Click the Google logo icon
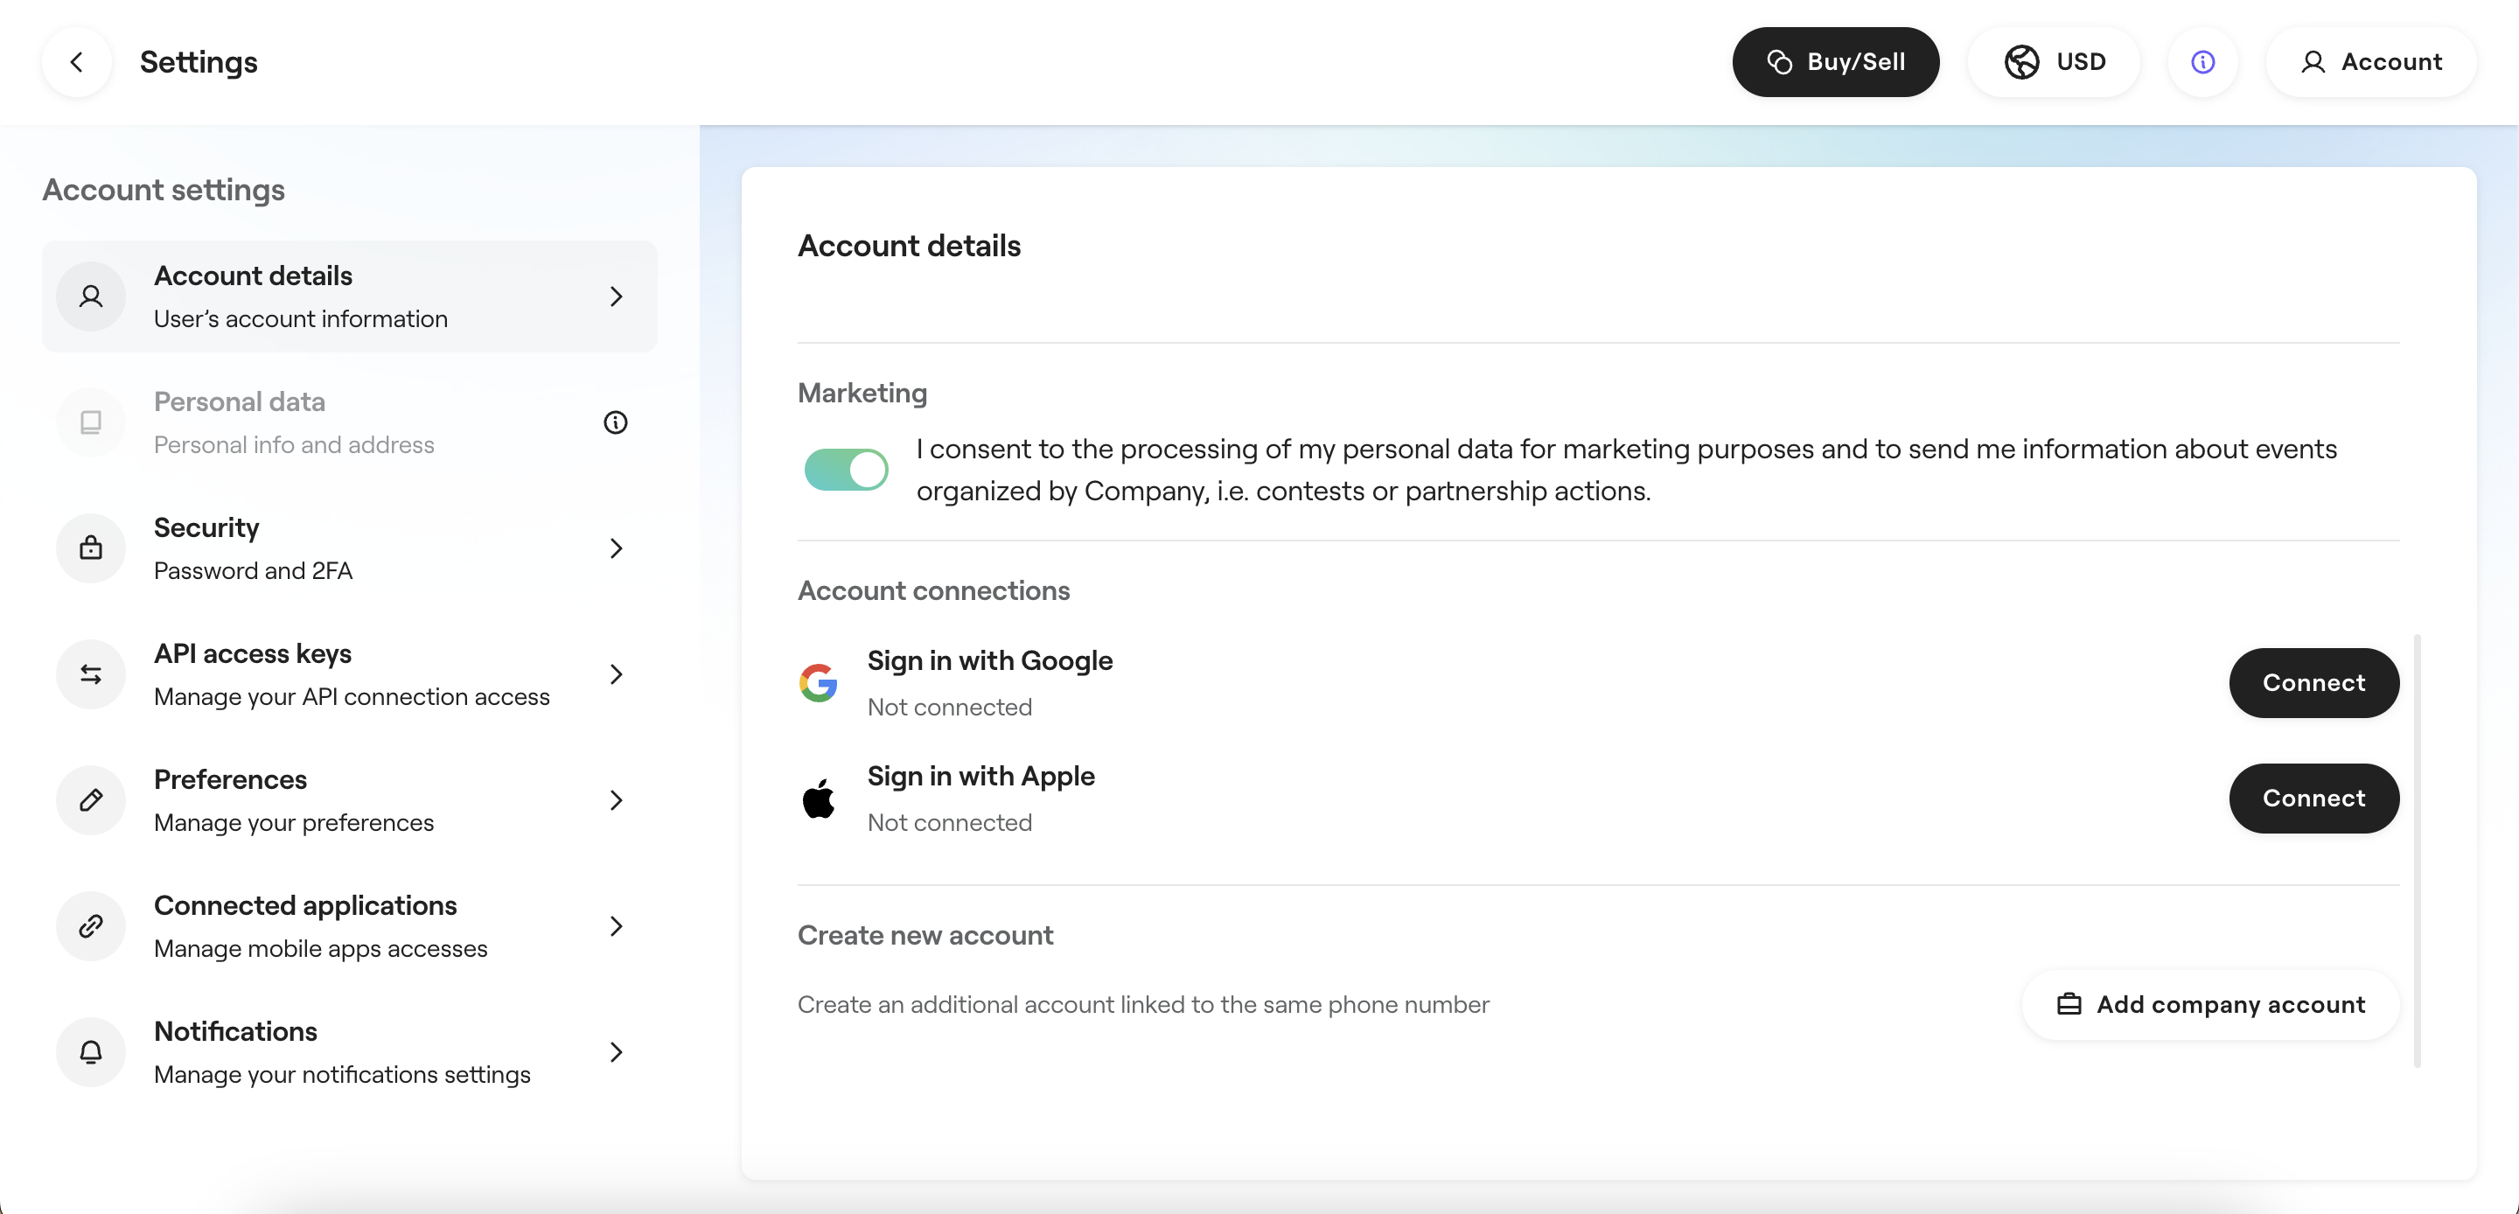 point(819,683)
